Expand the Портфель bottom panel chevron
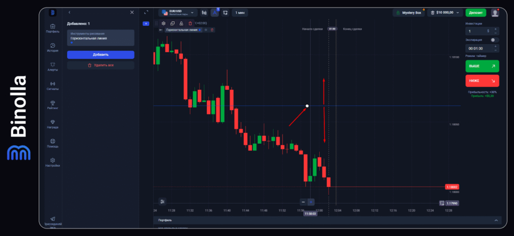The image size is (514, 236). [x=496, y=220]
